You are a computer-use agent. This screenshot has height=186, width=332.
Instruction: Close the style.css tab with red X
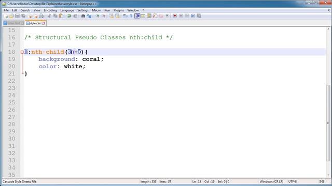coord(43,23)
